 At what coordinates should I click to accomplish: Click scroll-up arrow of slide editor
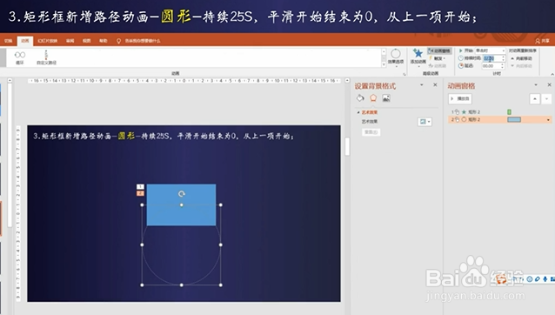coord(347,81)
